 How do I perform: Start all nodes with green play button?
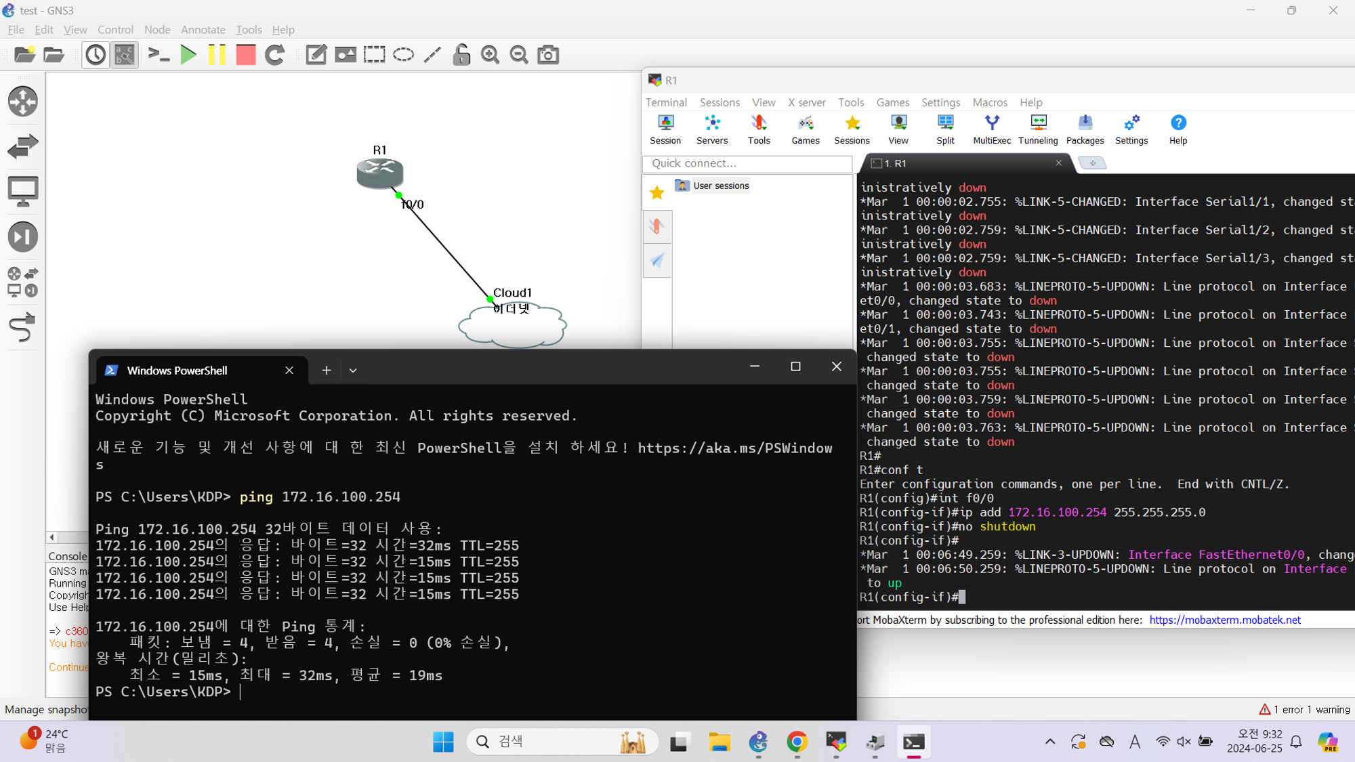(188, 55)
